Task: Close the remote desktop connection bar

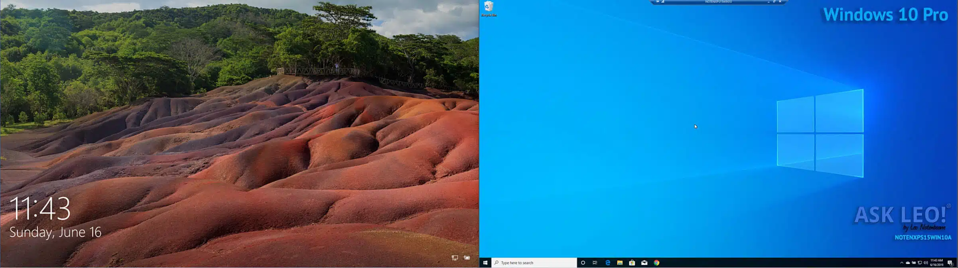Action: click(780, 2)
